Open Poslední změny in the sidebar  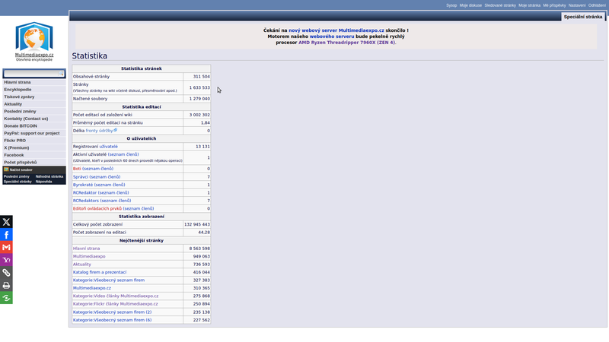pyautogui.click(x=20, y=111)
